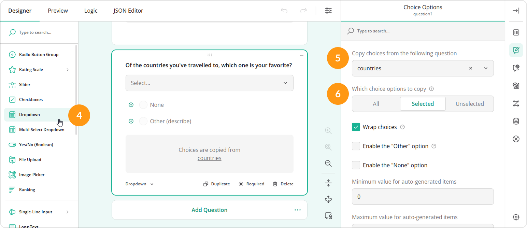Toggle the Wrap choices checkbox
The width and height of the screenshot is (527, 228).
tap(356, 127)
